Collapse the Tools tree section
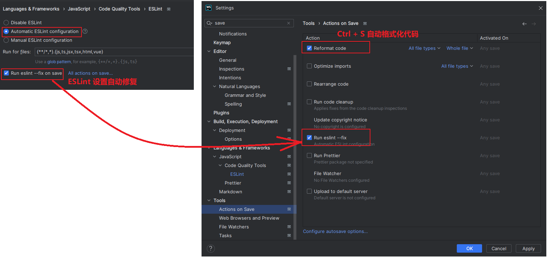 209,200
